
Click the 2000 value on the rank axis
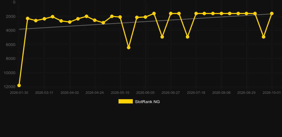11,16
